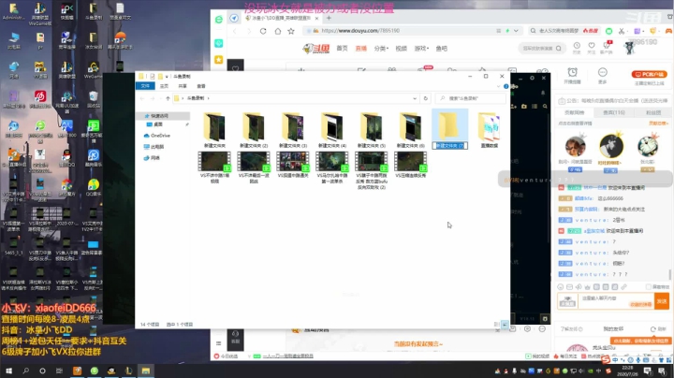Expand breadcrumb arrow after 斗鱼录制 path

(x=209, y=98)
